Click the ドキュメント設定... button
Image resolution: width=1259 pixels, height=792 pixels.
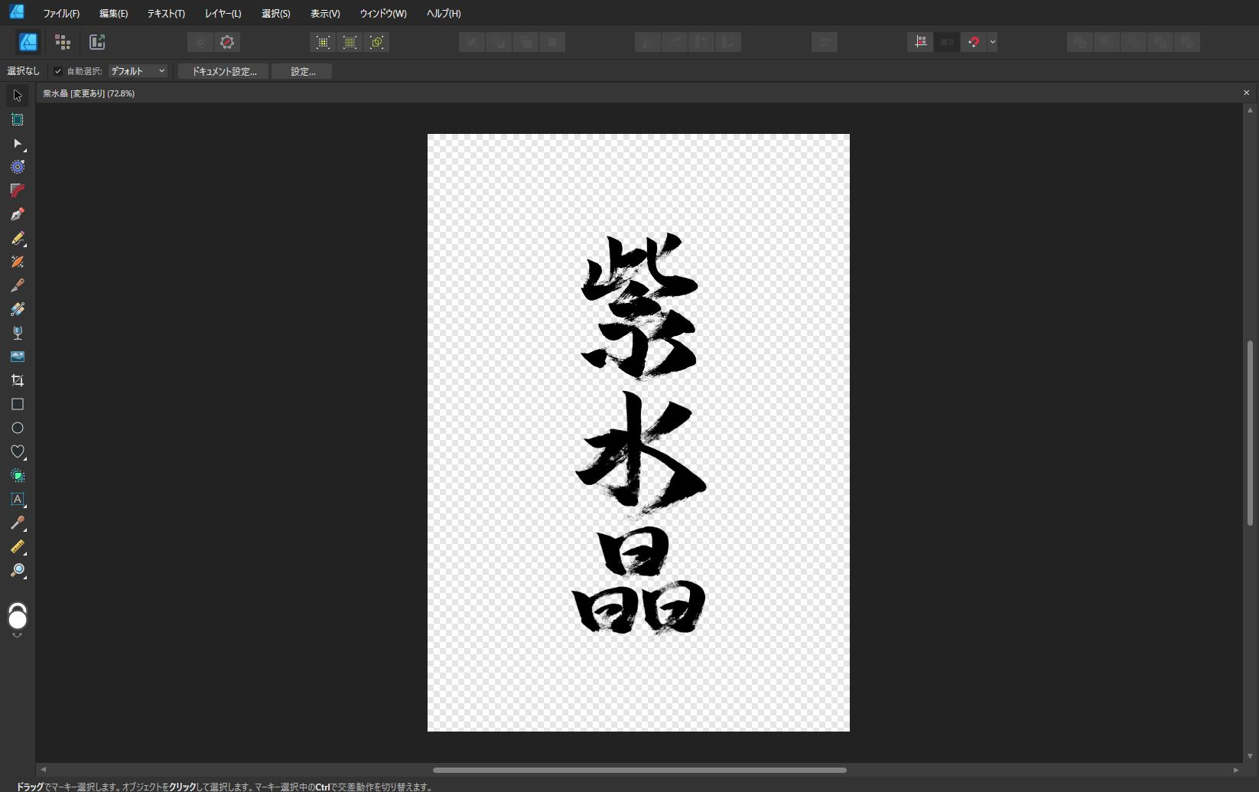point(223,71)
